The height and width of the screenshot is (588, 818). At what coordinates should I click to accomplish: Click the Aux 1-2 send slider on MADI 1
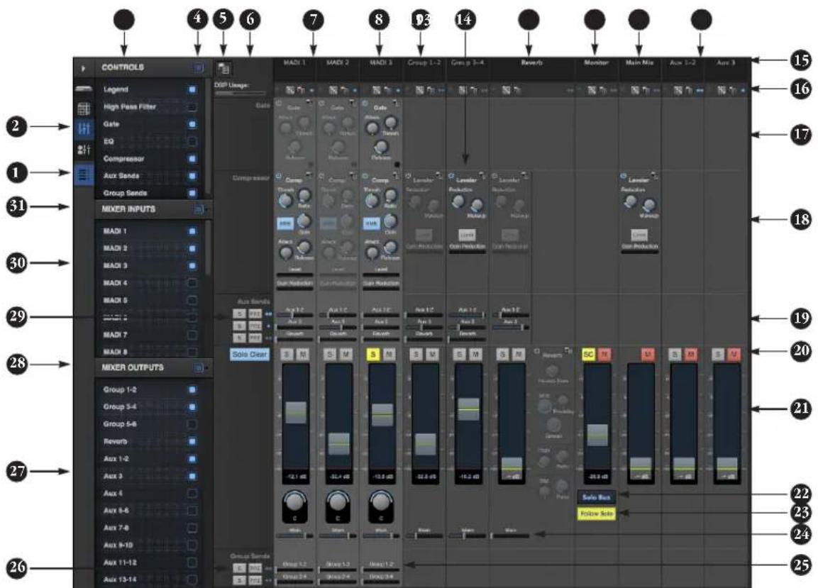tap(295, 315)
